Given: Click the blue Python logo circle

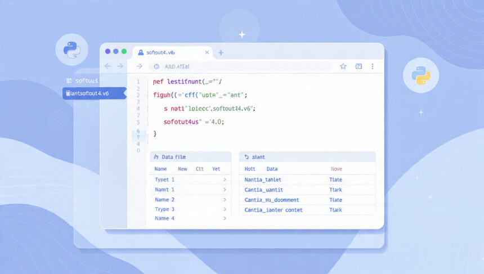Looking at the screenshot, I should 71,50.
